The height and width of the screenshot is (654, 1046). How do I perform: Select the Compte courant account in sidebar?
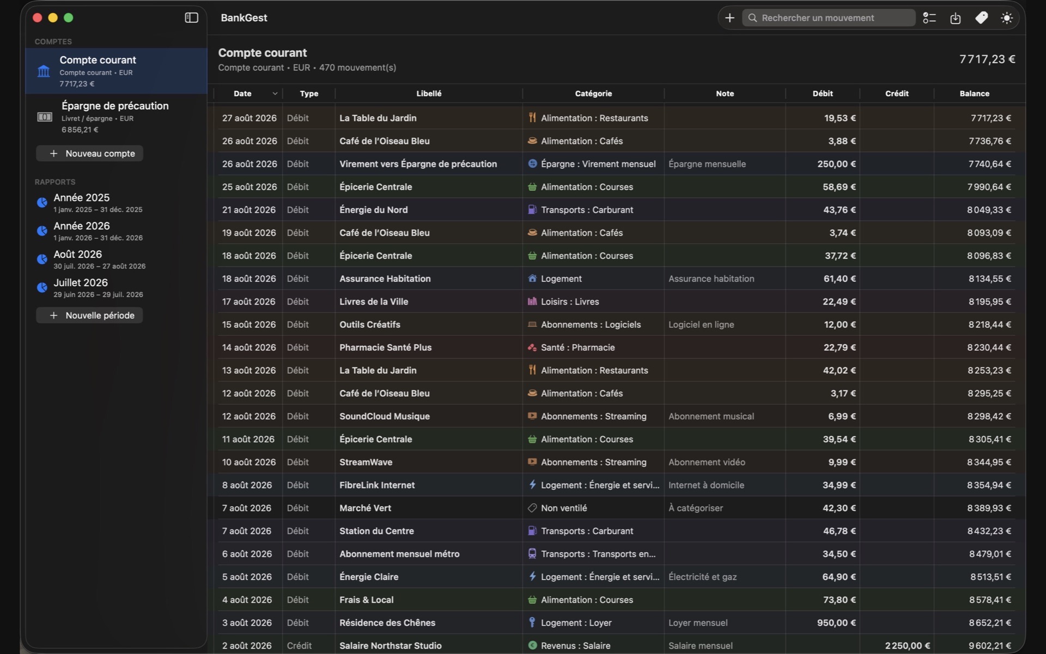tap(116, 71)
